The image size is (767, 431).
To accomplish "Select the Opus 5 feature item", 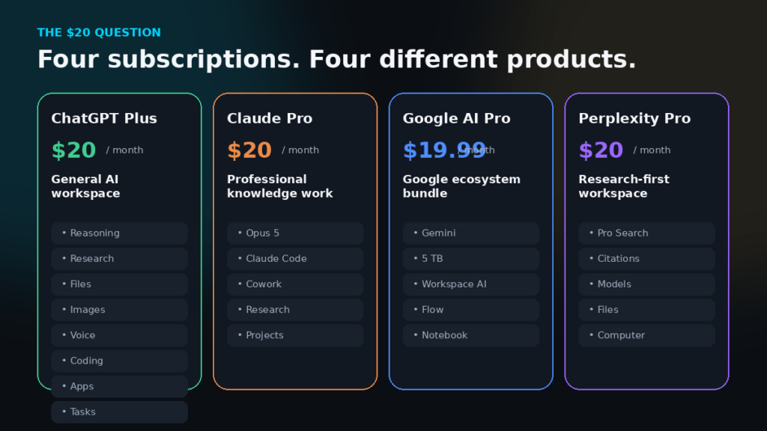I will pyautogui.click(x=295, y=233).
